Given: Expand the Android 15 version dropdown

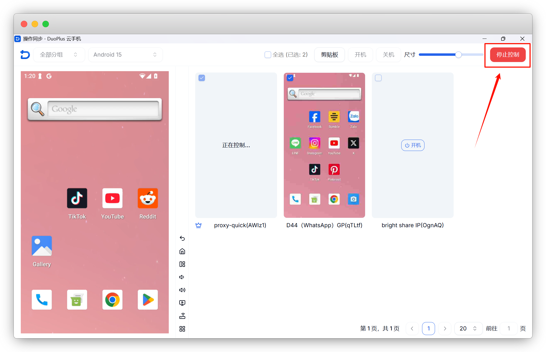Looking at the screenshot, I should pyautogui.click(x=125, y=55).
